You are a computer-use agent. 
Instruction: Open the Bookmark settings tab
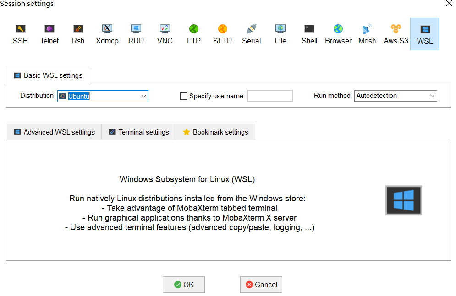215,132
